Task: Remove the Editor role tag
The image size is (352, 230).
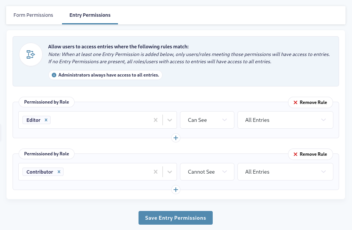Action: [46, 120]
